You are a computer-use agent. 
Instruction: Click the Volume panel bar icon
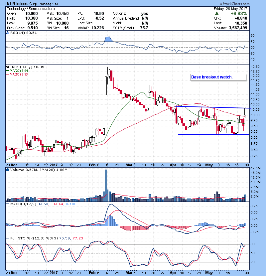(8, 170)
